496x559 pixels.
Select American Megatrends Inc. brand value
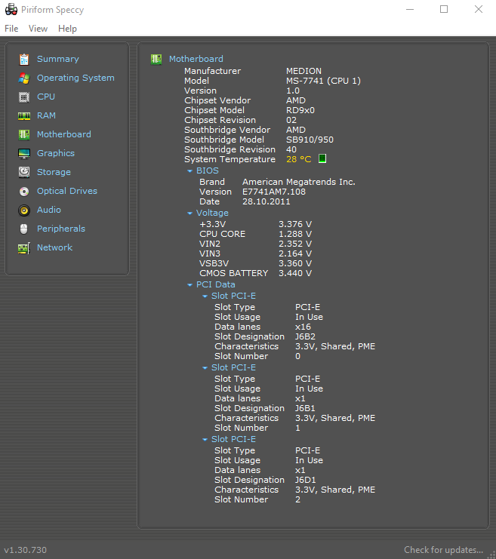click(x=299, y=182)
